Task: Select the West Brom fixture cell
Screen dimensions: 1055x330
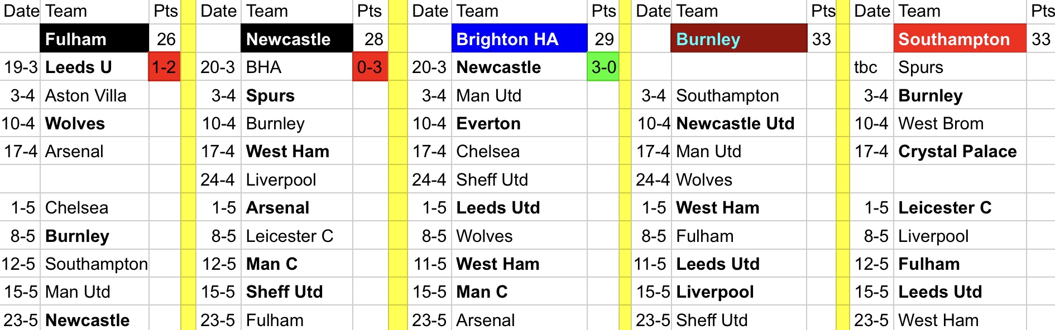Action: tap(959, 123)
